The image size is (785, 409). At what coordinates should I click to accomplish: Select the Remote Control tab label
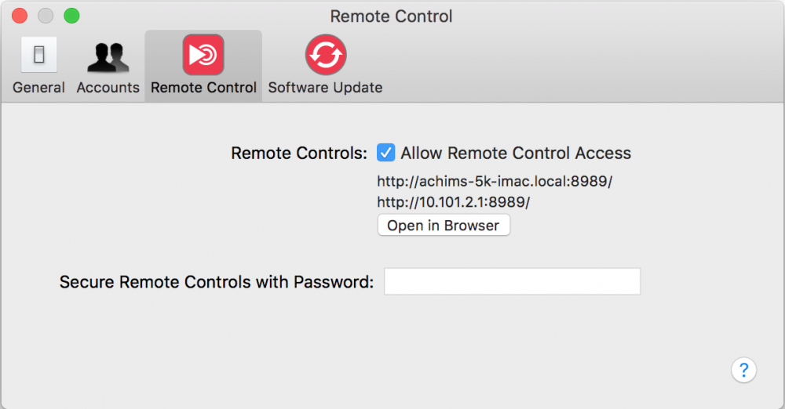(204, 88)
